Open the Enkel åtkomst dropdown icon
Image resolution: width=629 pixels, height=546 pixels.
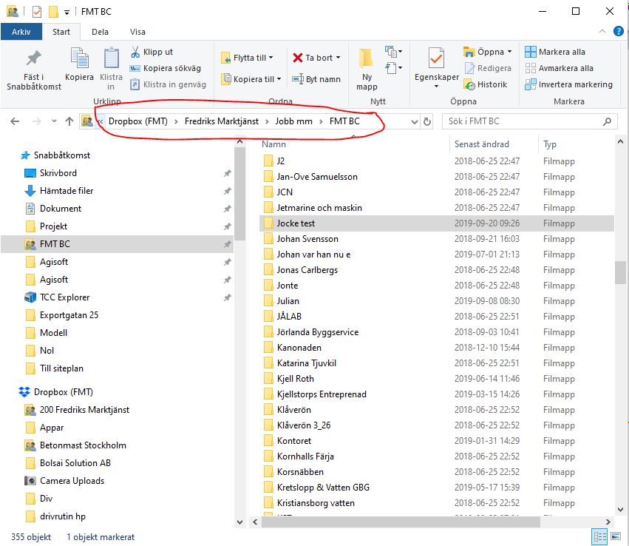coord(393,68)
